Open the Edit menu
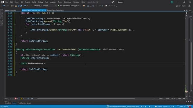Image resolution: width=193 pixels, height=108 pixels. 11,2
